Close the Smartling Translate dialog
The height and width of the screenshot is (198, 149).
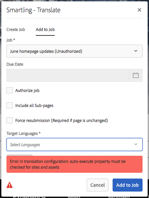[139, 10]
